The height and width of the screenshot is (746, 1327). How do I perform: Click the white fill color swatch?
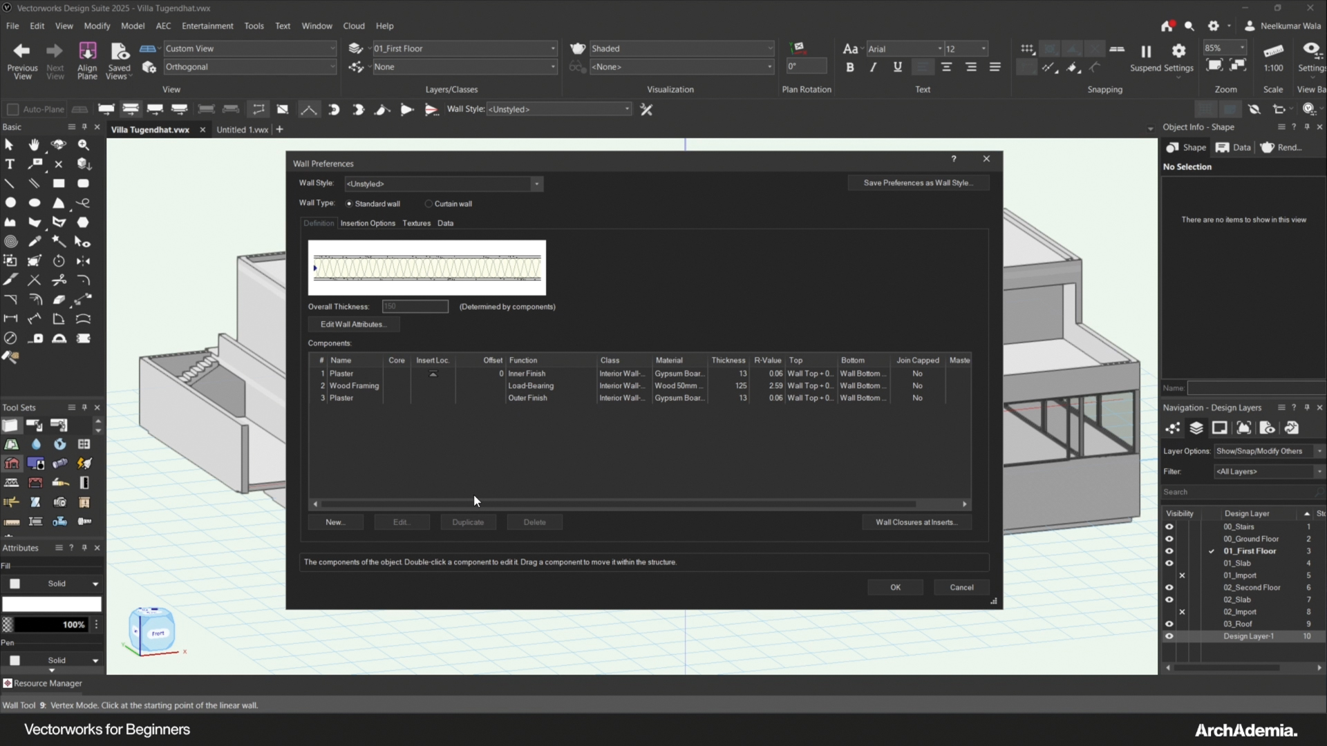(52, 605)
